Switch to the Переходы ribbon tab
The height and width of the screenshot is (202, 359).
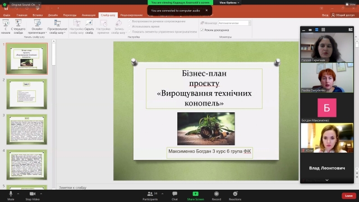pyautogui.click(x=70, y=15)
